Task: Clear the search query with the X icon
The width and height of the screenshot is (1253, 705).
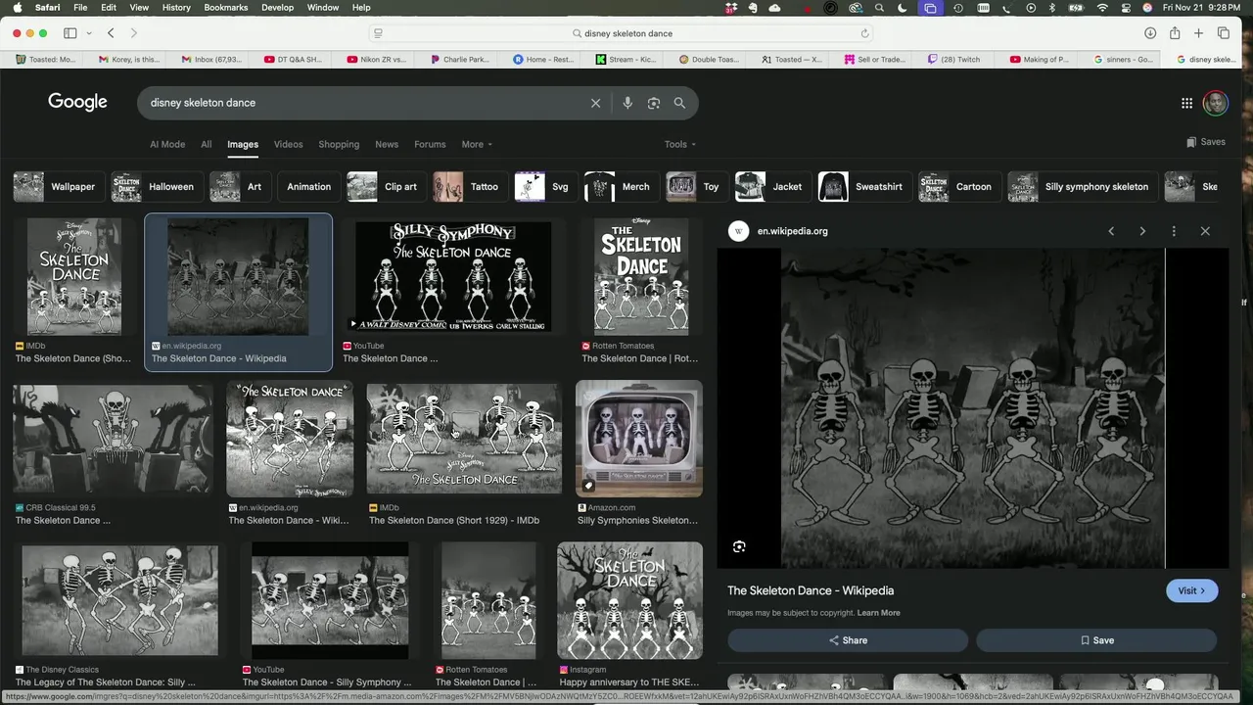Action: click(595, 103)
